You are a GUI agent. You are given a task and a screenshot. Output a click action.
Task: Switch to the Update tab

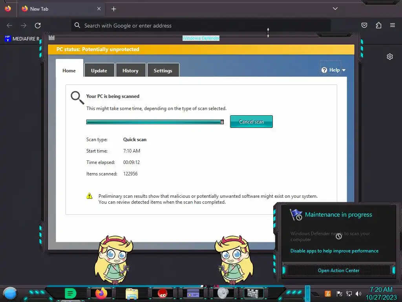pos(99,70)
